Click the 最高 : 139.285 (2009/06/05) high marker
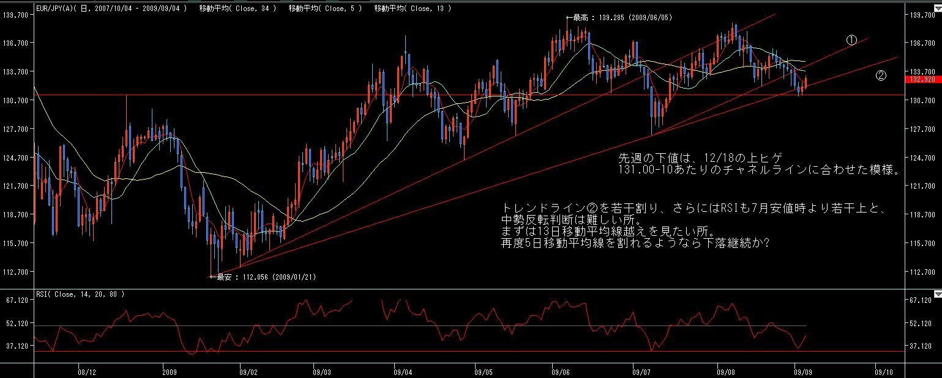The image size is (942, 378). (619, 18)
